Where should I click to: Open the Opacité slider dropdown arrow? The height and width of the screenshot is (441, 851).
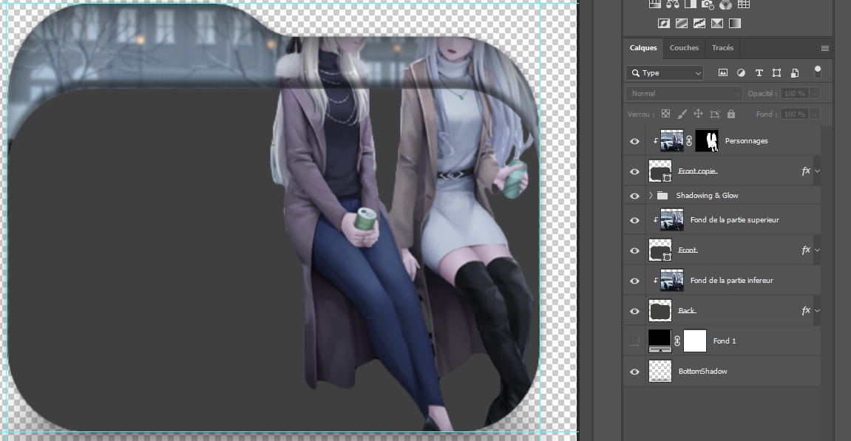click(816, 94)
